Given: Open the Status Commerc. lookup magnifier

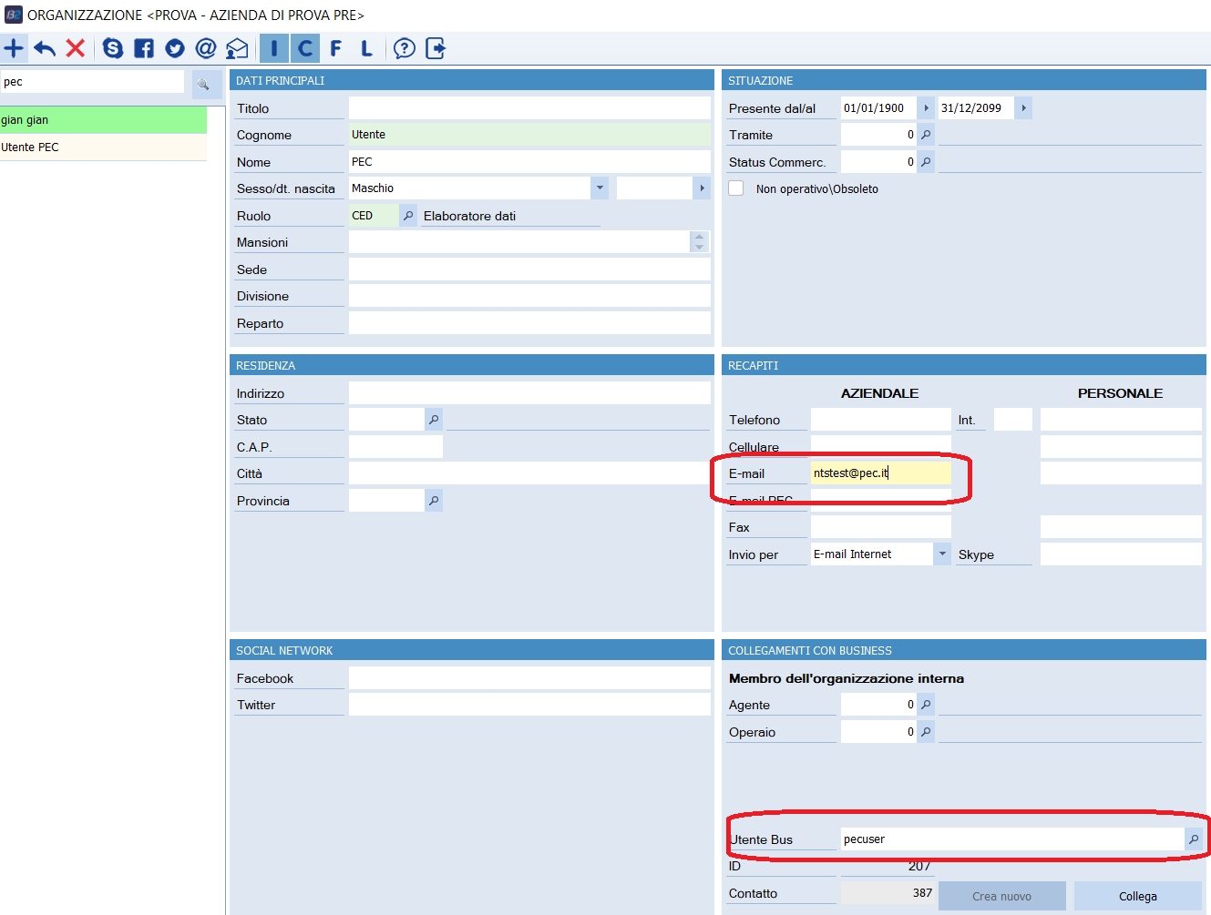Looking at the screenshot, I should click(x=926, y=162).
